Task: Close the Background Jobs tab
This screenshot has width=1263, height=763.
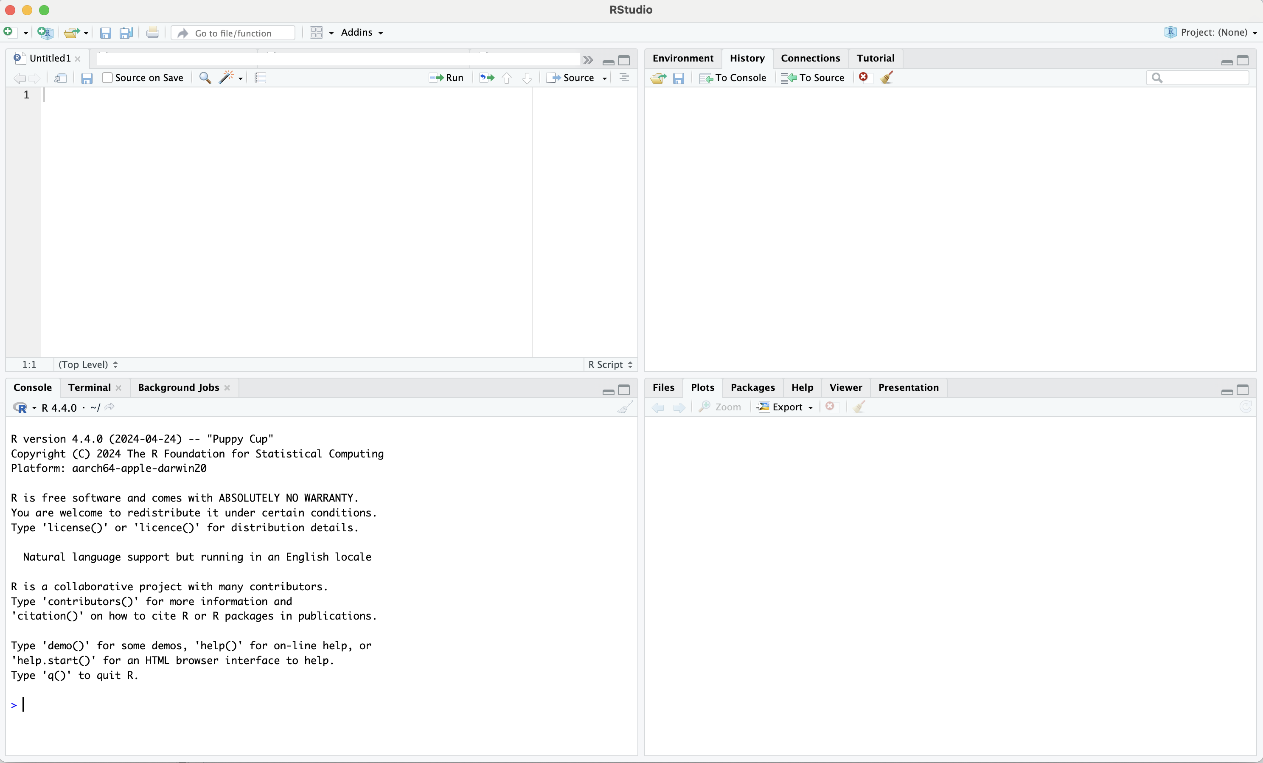Action: click(227, 388)
